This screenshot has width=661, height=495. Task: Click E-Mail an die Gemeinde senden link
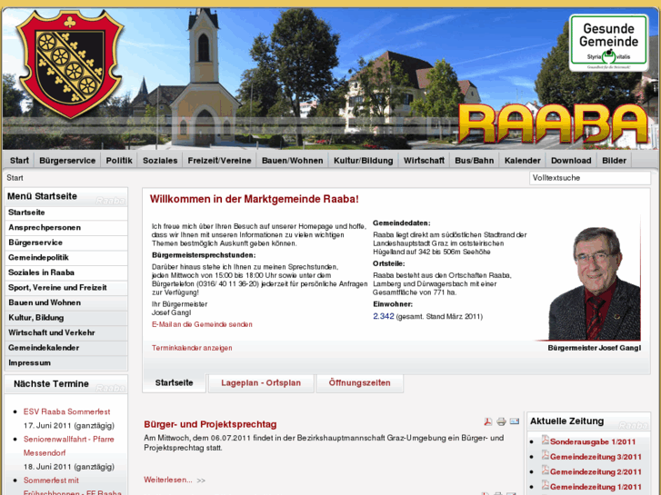click(x=202, y=324)
